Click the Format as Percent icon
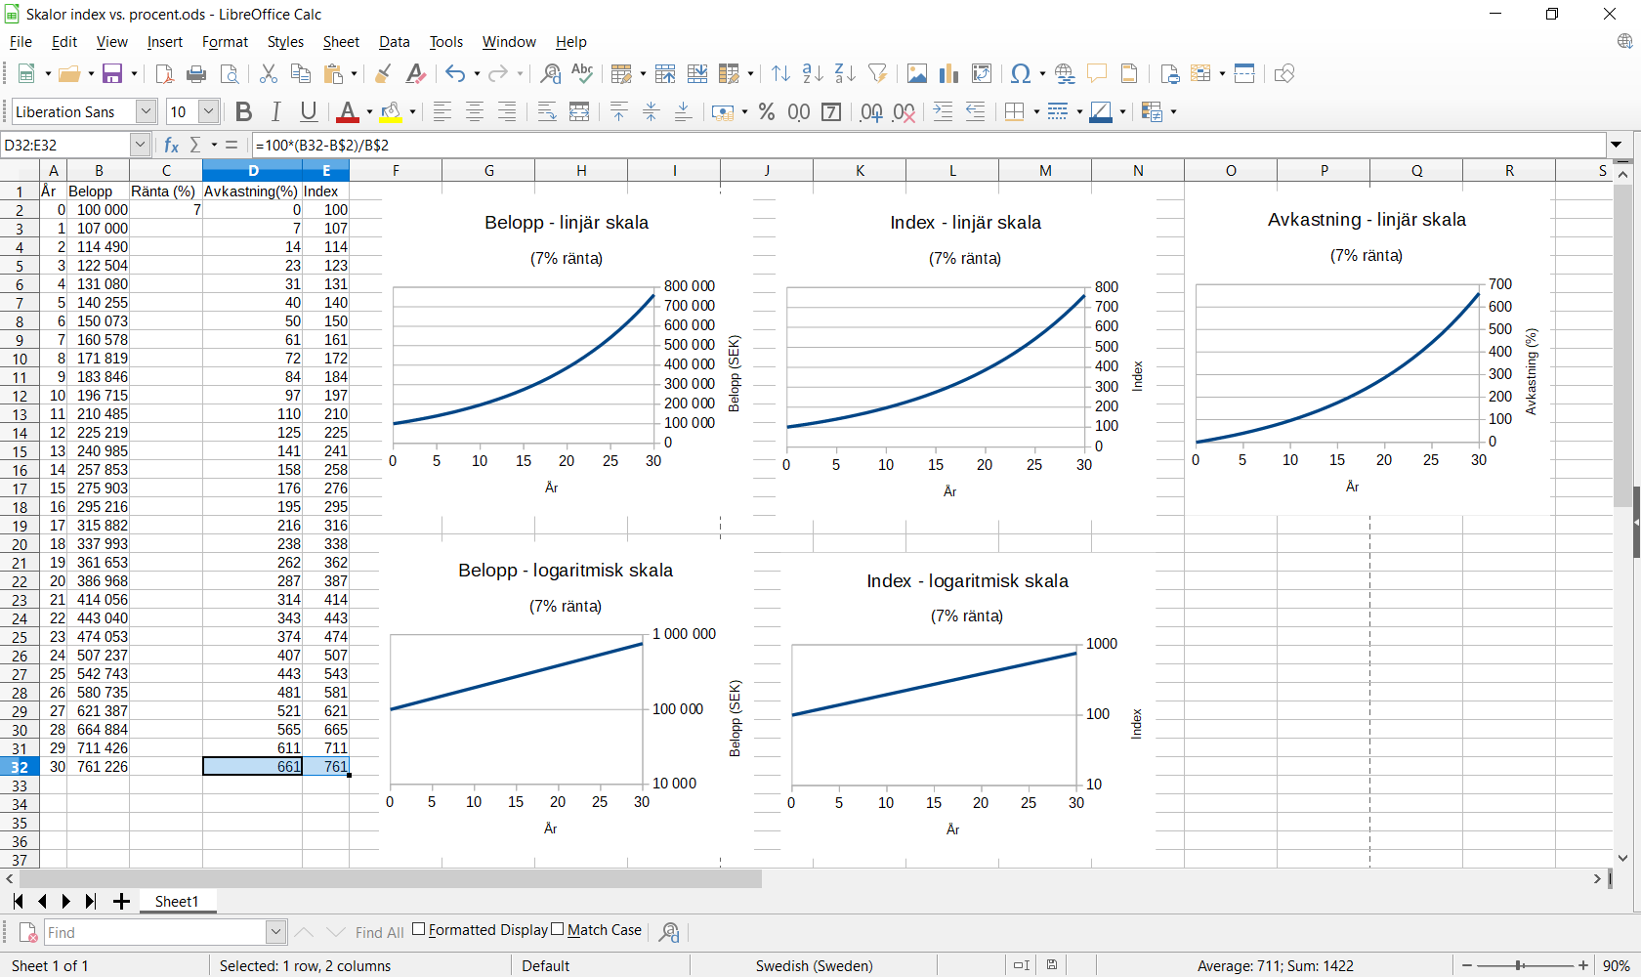Image resolution: width=1641 pixels, height=977 pixels. 767,112
